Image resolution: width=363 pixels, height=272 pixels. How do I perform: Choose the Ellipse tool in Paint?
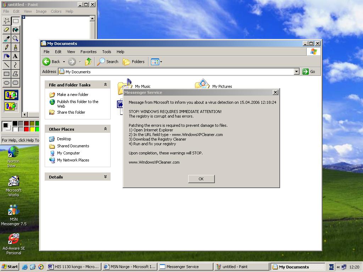coord(6,83)
